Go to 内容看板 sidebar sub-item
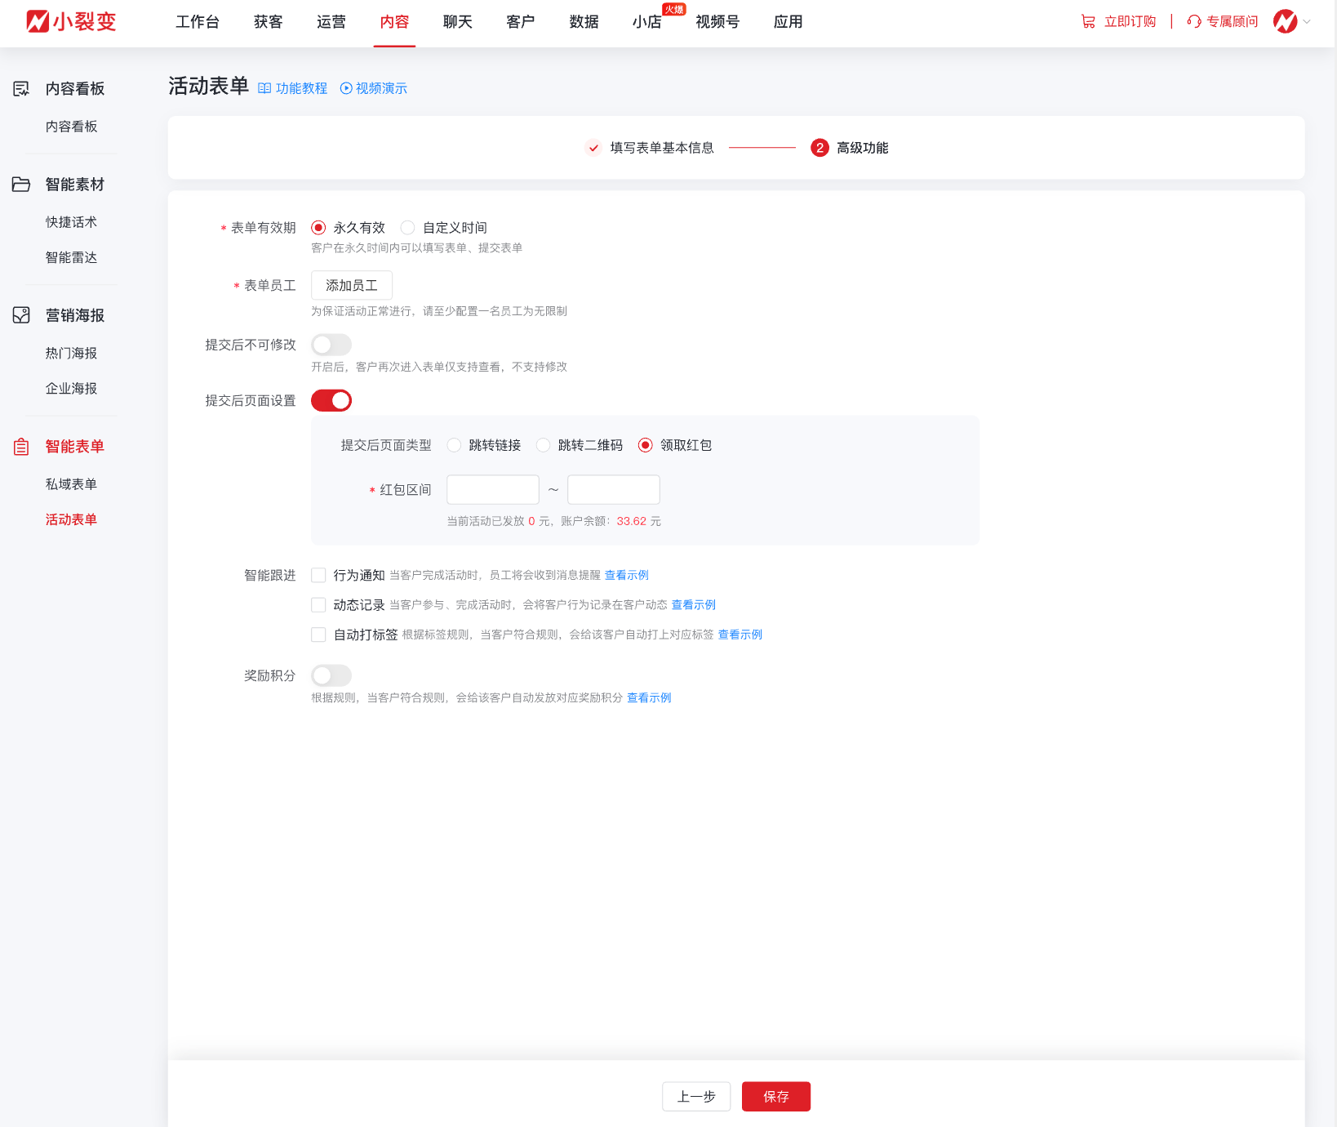The width and height of the screenshot is (1337, 1127). pos(72,127)
